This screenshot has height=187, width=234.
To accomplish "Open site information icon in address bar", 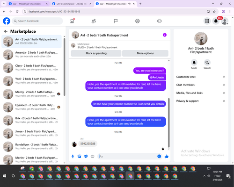I will pyautogui.click(x=25, y=12).
